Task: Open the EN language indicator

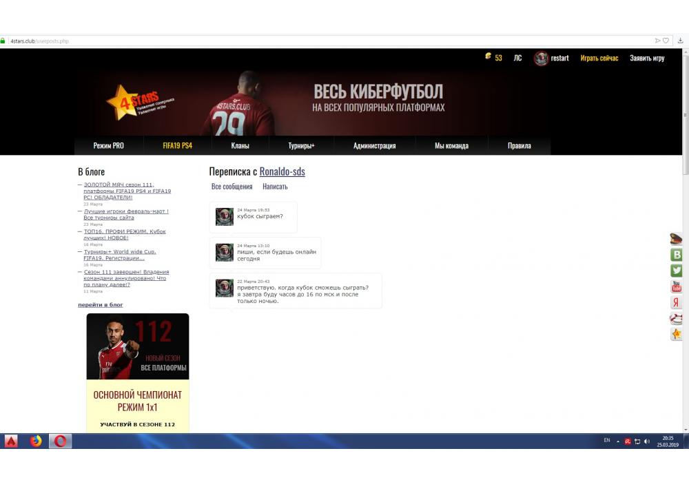Action: click(x=607, y=440)
